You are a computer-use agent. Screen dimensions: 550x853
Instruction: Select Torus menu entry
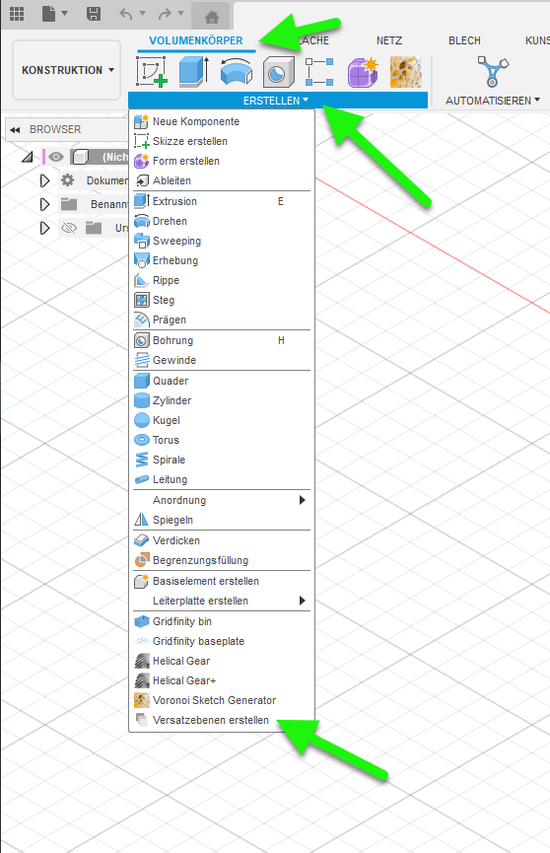(x=222, y=440)
